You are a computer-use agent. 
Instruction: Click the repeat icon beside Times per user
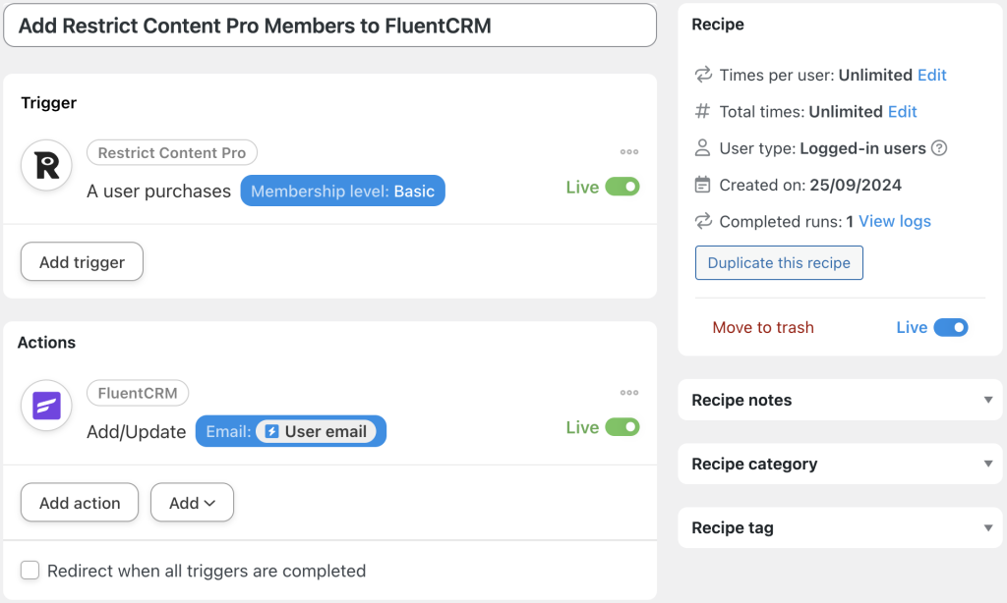pos(702,75)
